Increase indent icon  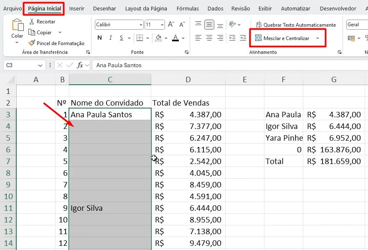tap(243, 38)
